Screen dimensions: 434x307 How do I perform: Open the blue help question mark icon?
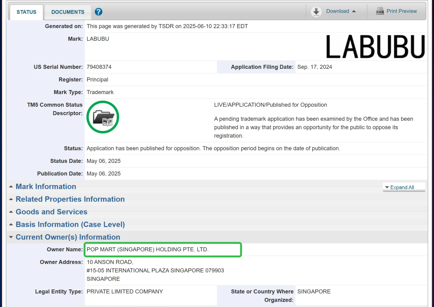click(x=98, y=12)
